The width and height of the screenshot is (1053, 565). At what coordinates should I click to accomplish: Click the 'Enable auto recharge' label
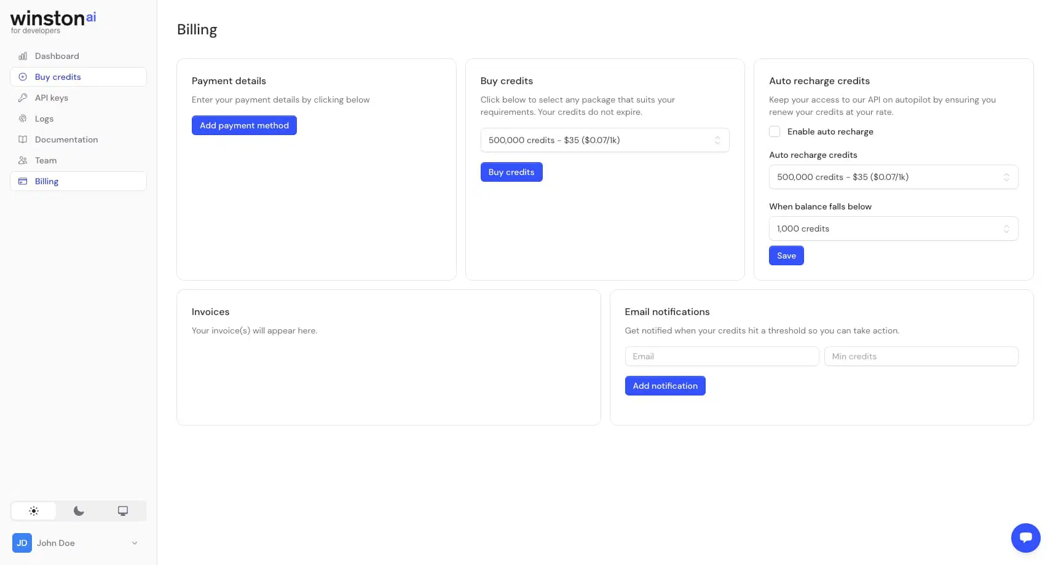tap(830, 131)
